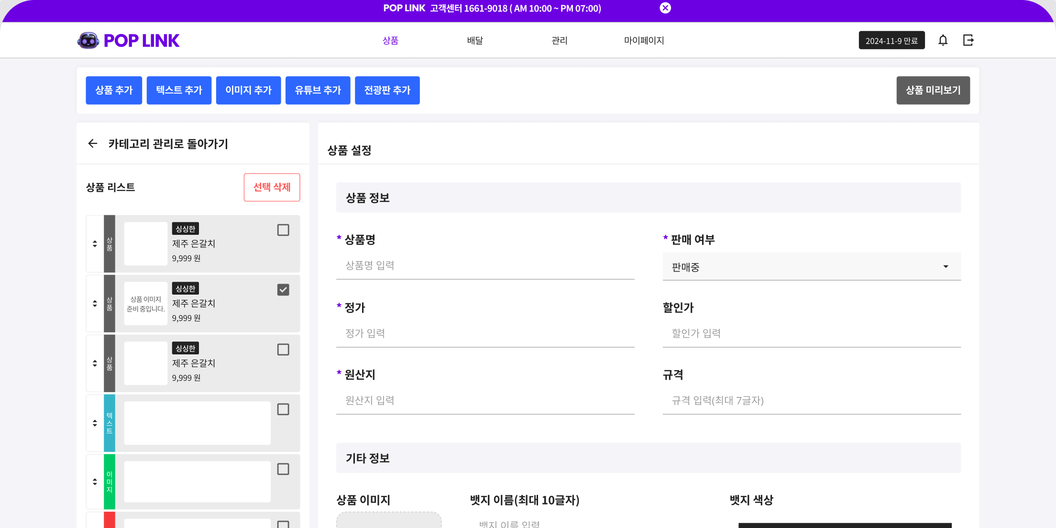Viewport: 1056px width, 528px height.
Task: Click the 9,999 원 price on the checked product
Action: pyautogui.click(x=187, y=318)
